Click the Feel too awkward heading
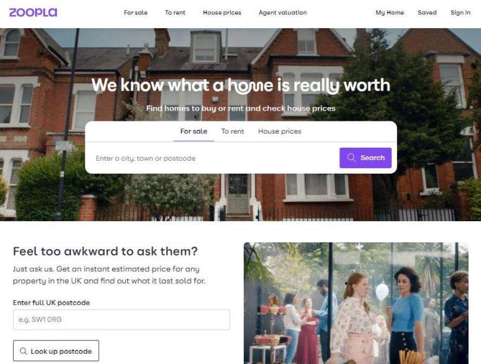The image size is (481, 364). [105, 251]
